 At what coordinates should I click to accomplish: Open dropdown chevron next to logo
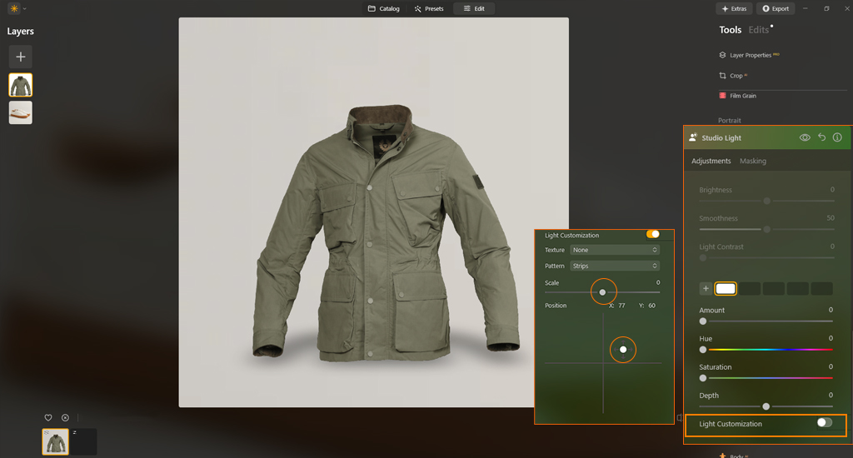point(24,8)
